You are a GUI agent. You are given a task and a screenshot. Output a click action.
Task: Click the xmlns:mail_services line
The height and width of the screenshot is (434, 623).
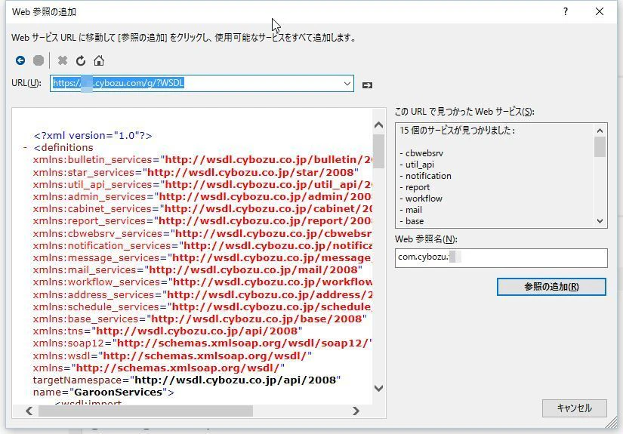pyautogui.click(x=197, y=270)
